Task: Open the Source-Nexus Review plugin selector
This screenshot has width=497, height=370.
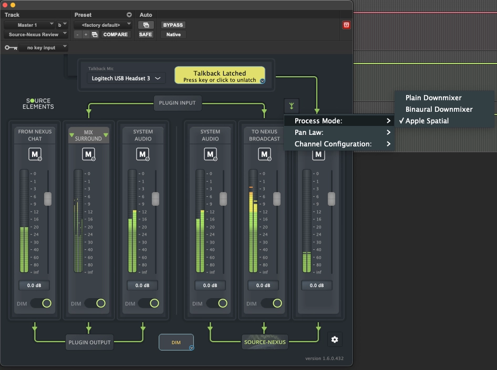Action: tap(36, 35)
